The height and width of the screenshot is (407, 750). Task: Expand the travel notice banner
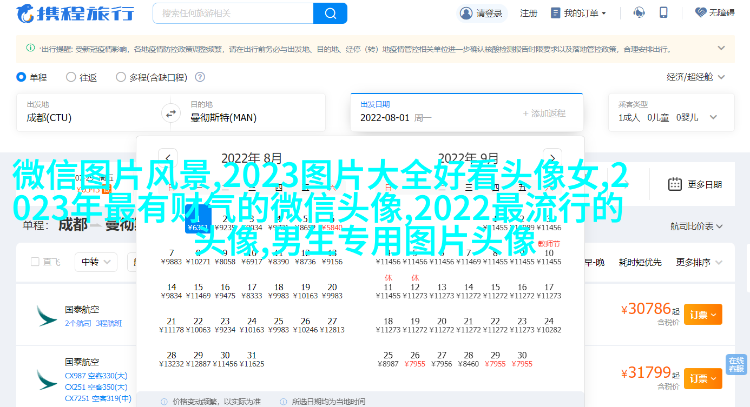pyautogui.click(x=721, y=48)
